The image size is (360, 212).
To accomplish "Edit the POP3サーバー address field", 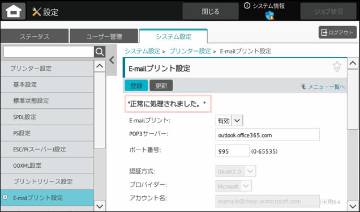I will pos(268,135).
